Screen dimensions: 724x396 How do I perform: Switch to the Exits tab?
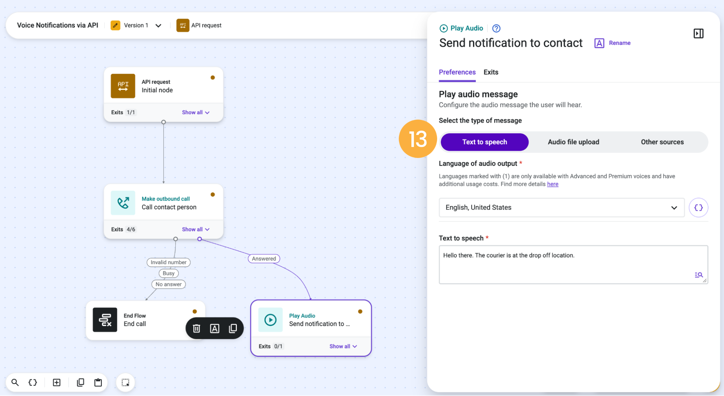tap(491, 72)
